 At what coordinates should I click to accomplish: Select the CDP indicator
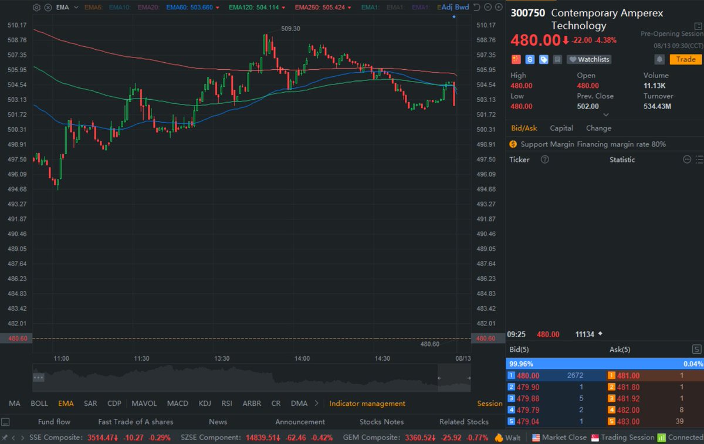pyautogui.click(x=114, y=404)
